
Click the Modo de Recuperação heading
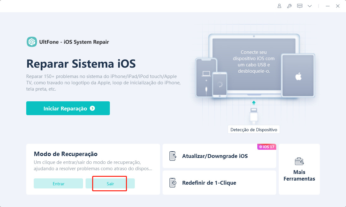(66, 154)
